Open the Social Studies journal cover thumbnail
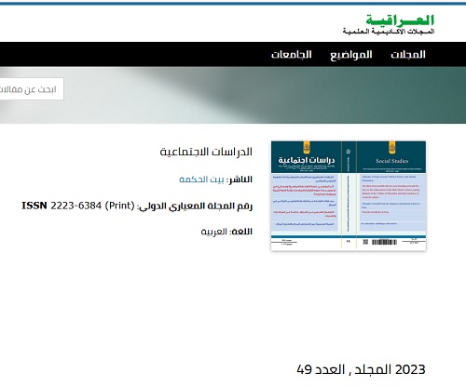This screenshot has height=386, width=466. tap(349, 195)
